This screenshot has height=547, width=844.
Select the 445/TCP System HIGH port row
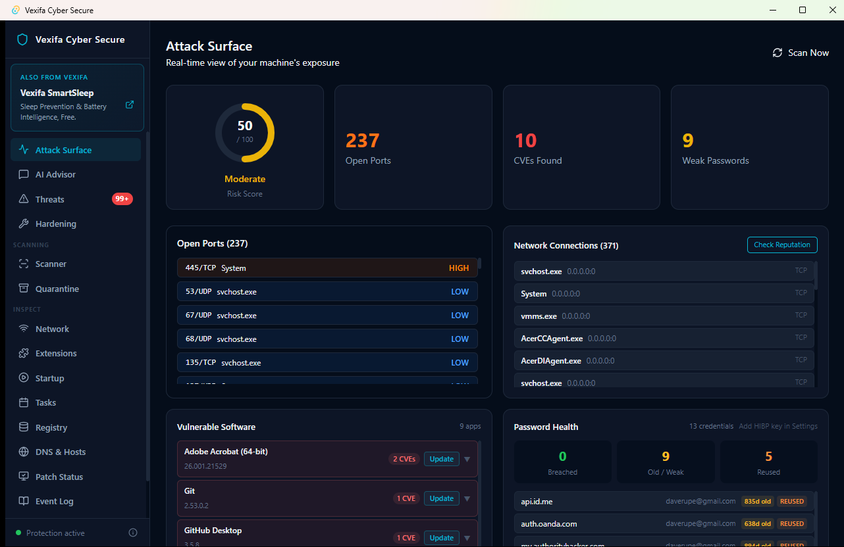click(327, 268)
